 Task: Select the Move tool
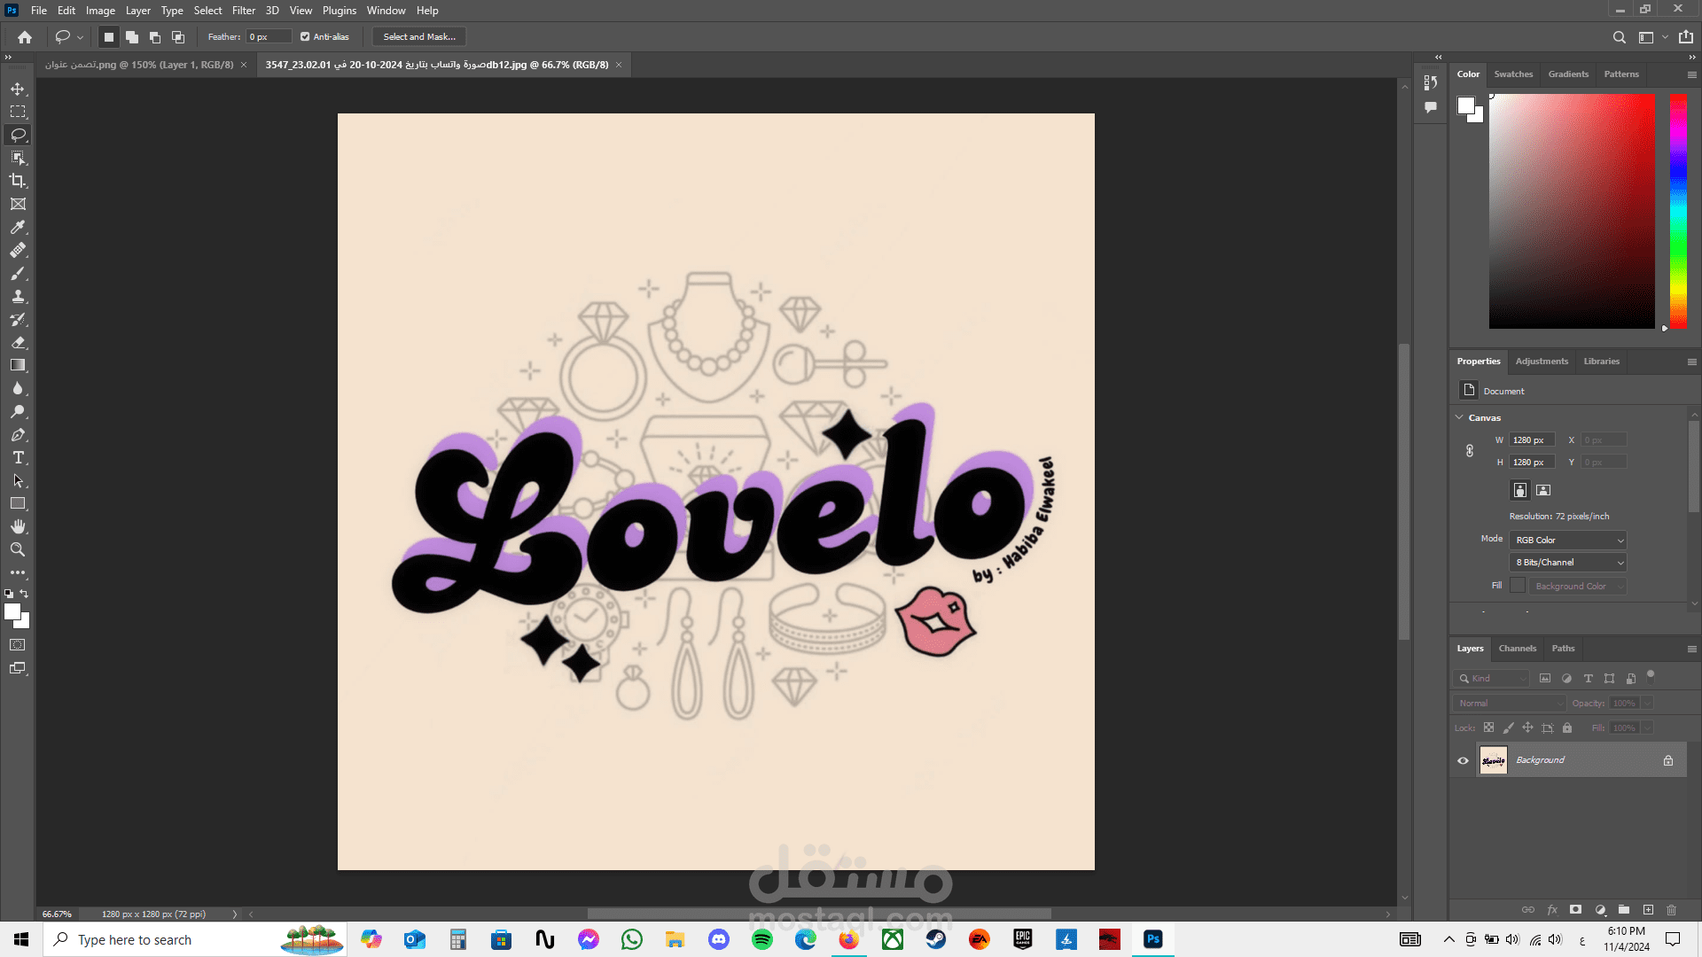point(18,89)
